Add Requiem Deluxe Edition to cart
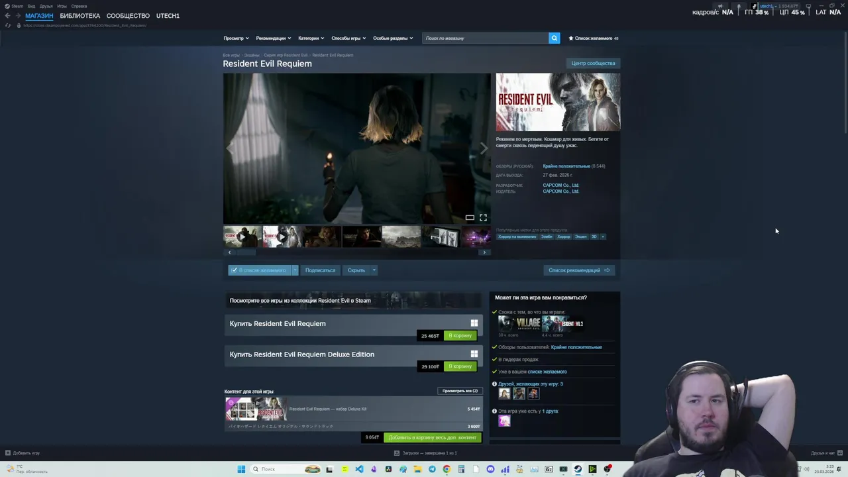Screen dimensions: 848x477 (460, 366)
